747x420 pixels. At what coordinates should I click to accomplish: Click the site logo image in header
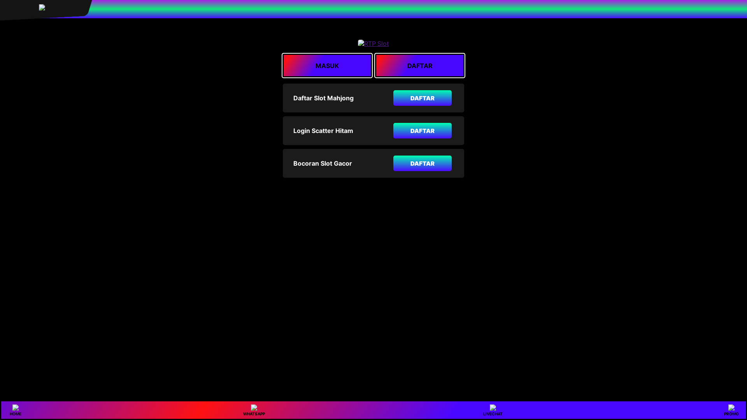click(42, 7)
